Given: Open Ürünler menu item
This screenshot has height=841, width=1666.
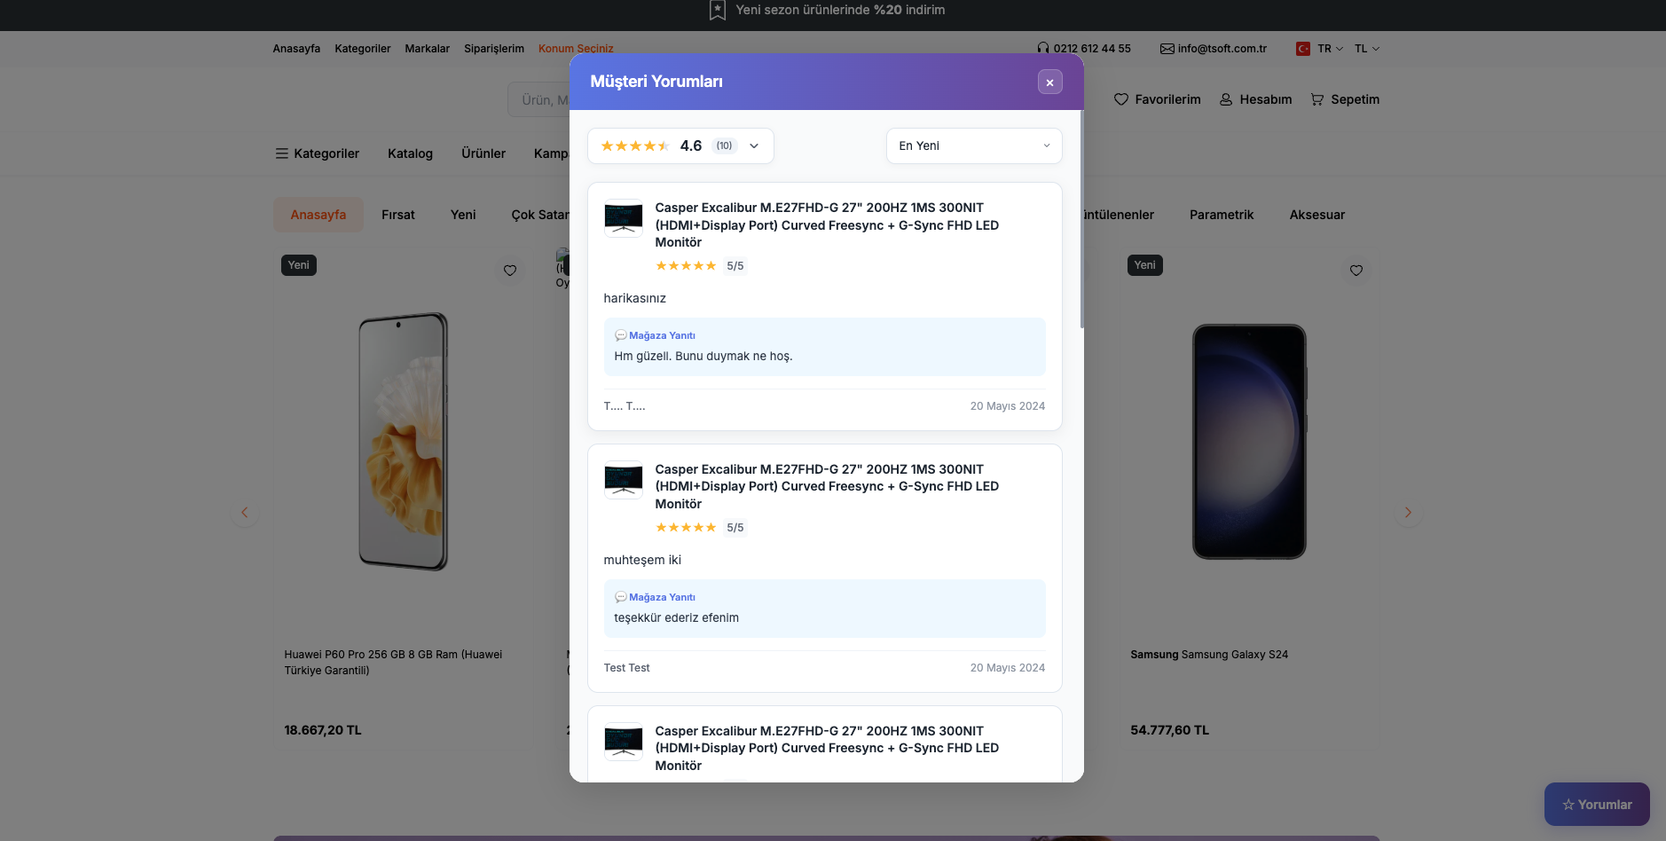Looking at the screenshot, I should 483,153.
